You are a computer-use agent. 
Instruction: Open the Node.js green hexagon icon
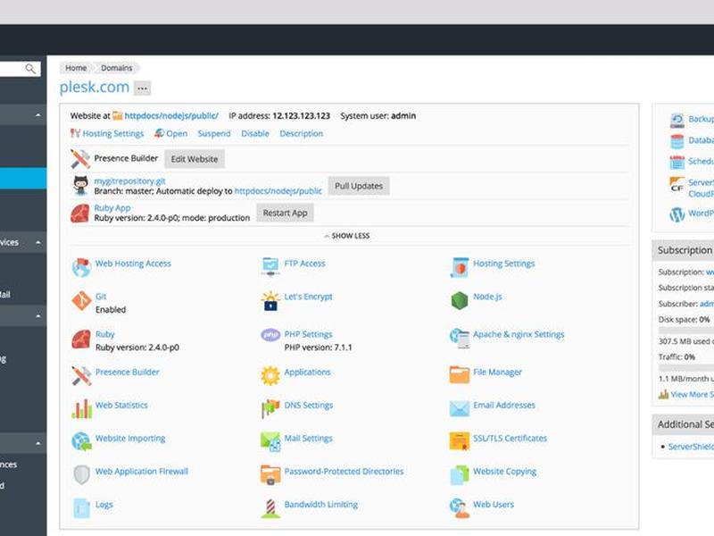point(460,301)
